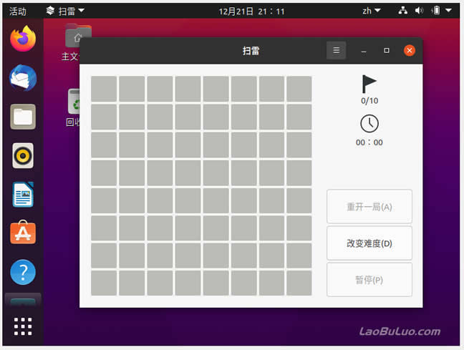Click the clock timer icon
This screenshot has width=464, height=350.
(x=369, y=124)
